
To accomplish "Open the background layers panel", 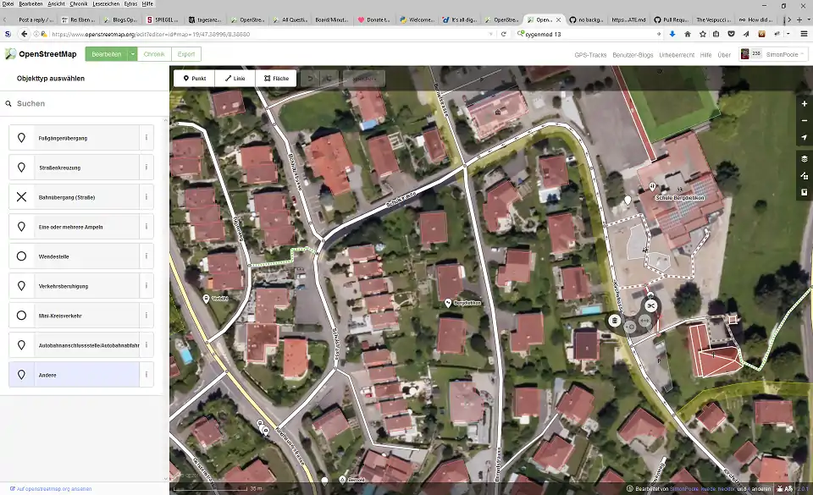I will [804, 159].
